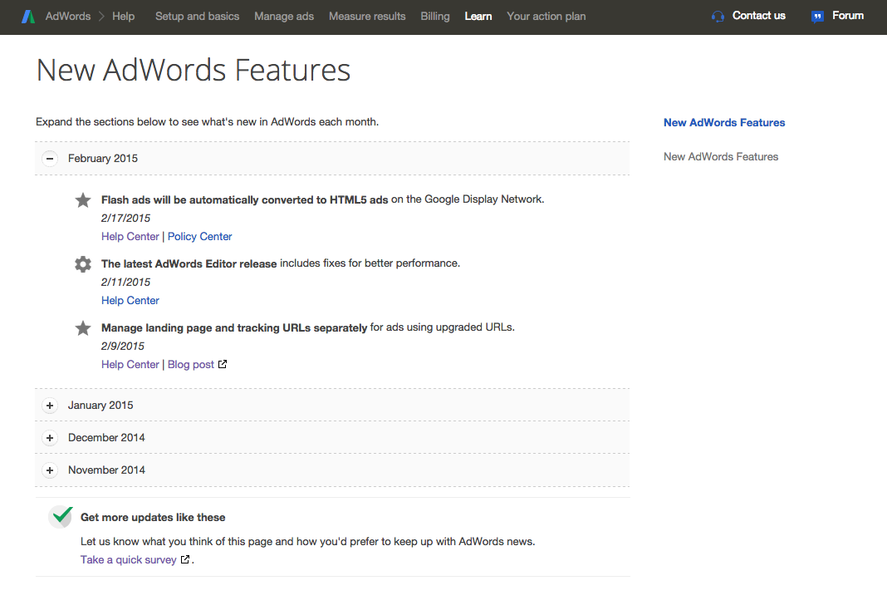Go to the Billing menu item
The image size is (887, 615).
tap(434, 17)
